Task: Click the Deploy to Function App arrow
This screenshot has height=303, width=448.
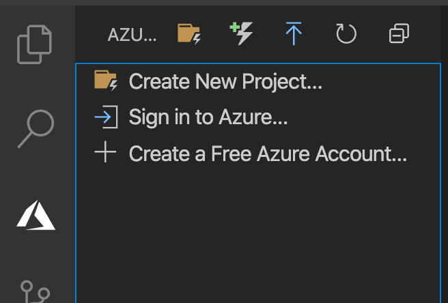Action: (x=294, y=33)
